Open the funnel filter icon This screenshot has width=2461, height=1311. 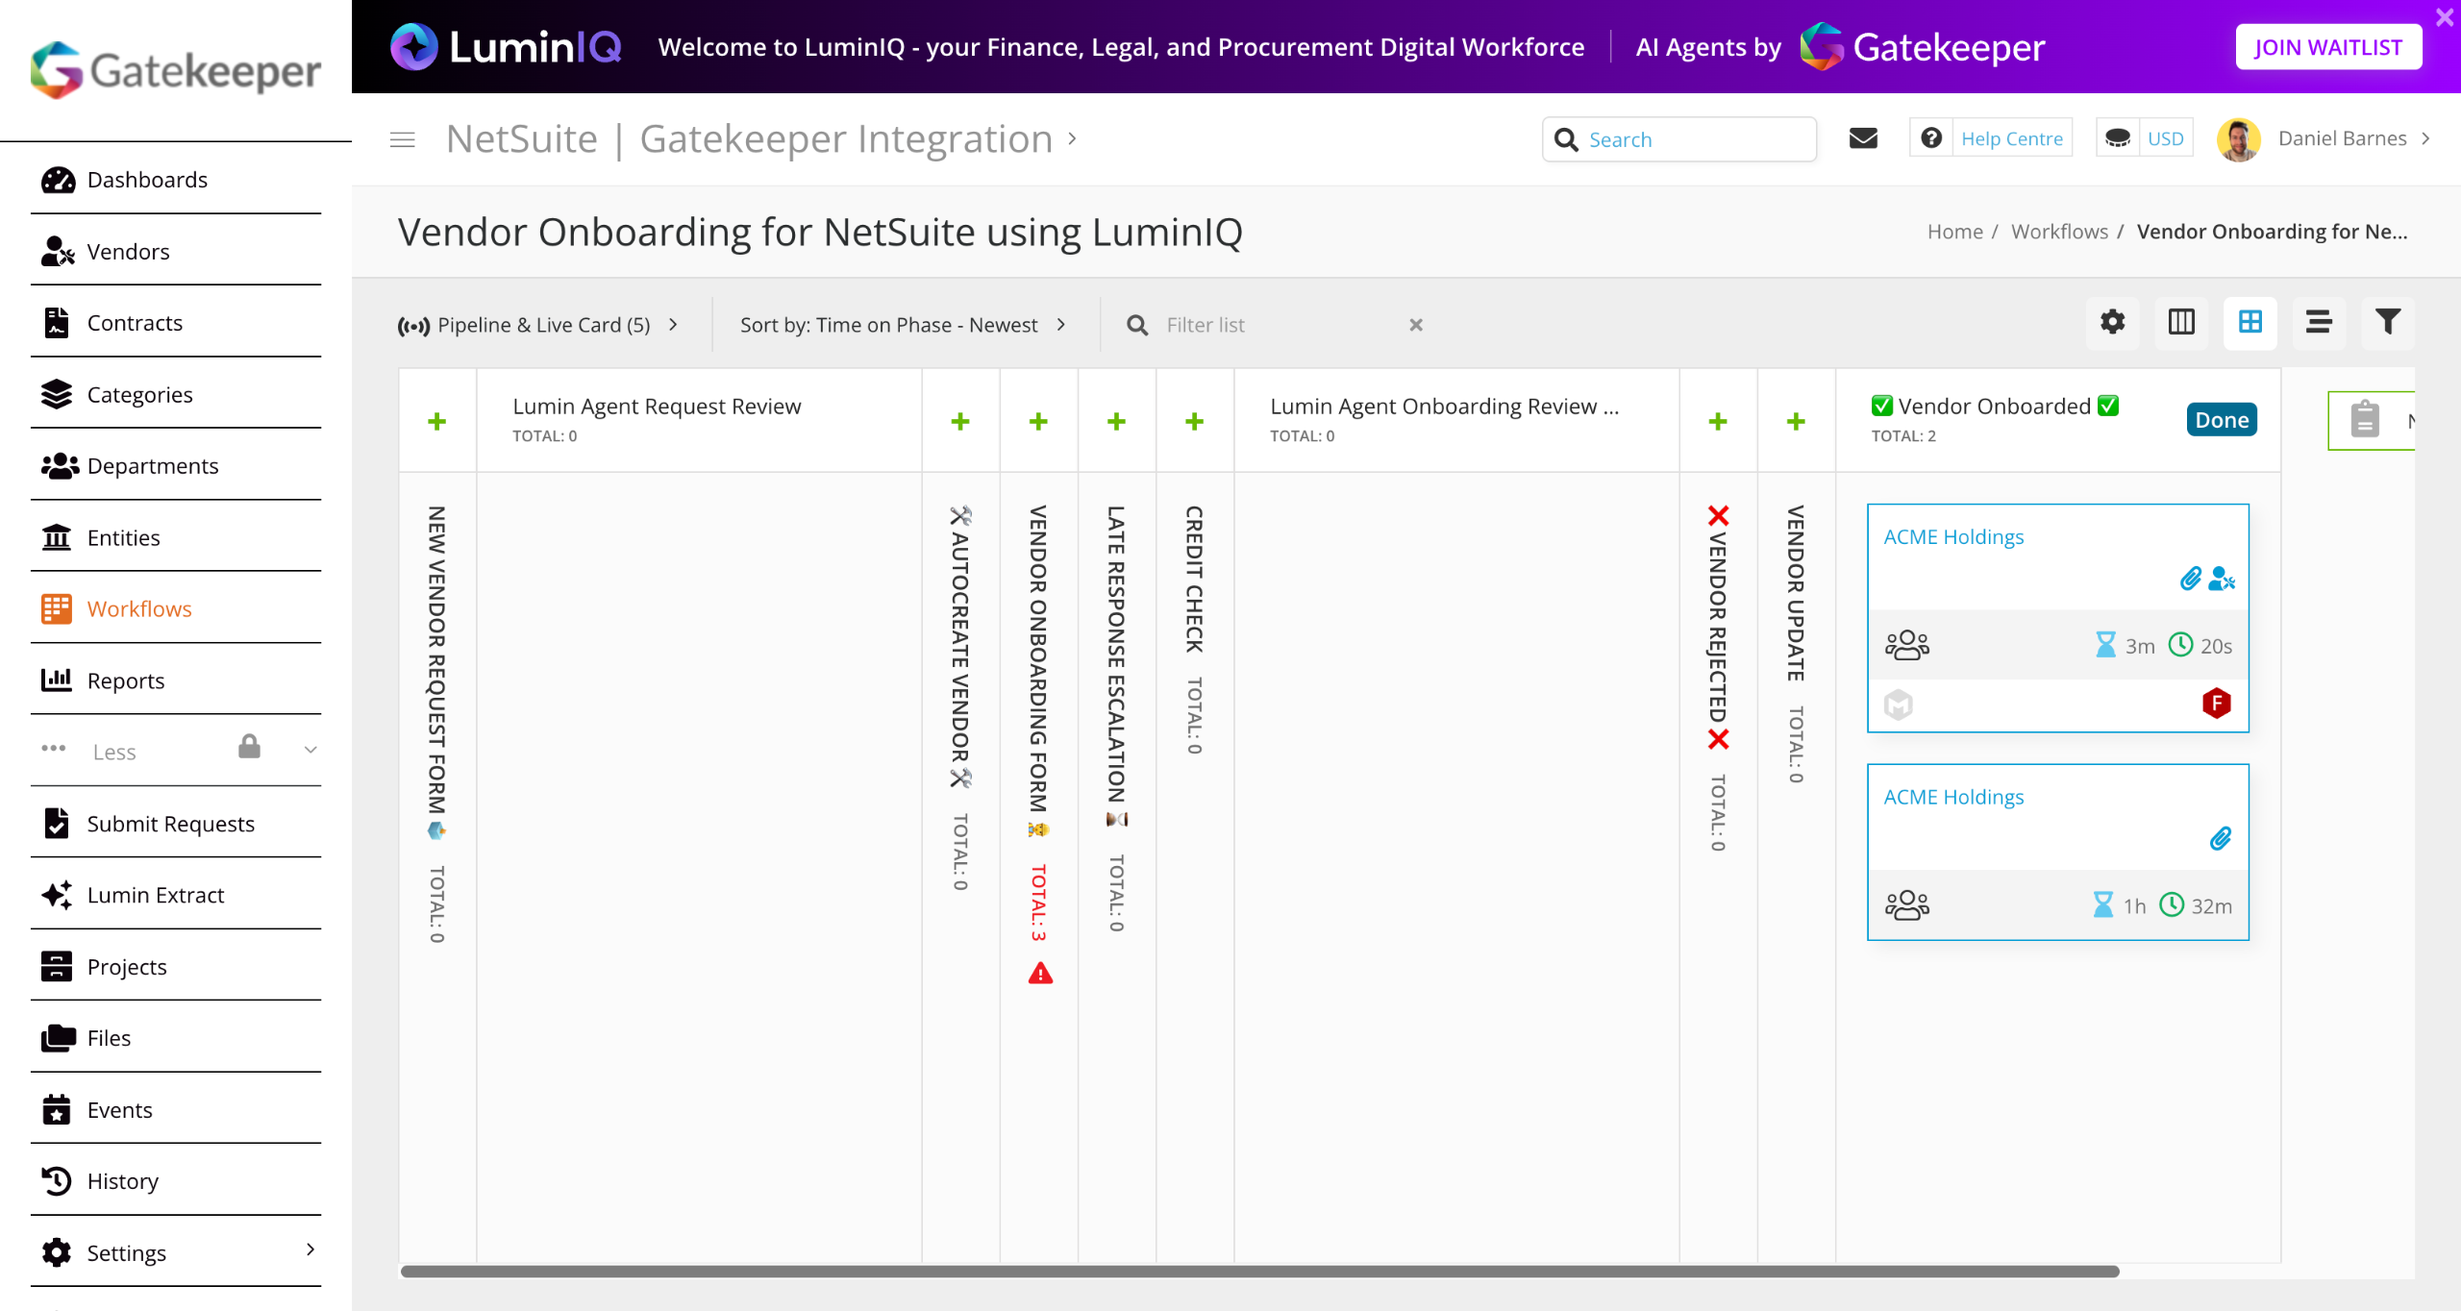pyautogui.click(x=2388, y=322)
